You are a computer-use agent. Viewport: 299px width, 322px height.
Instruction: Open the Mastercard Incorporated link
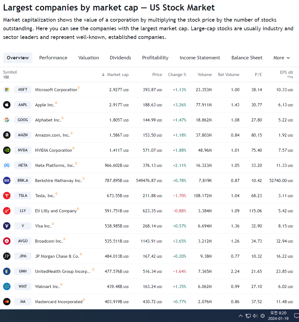click(59, 302)
